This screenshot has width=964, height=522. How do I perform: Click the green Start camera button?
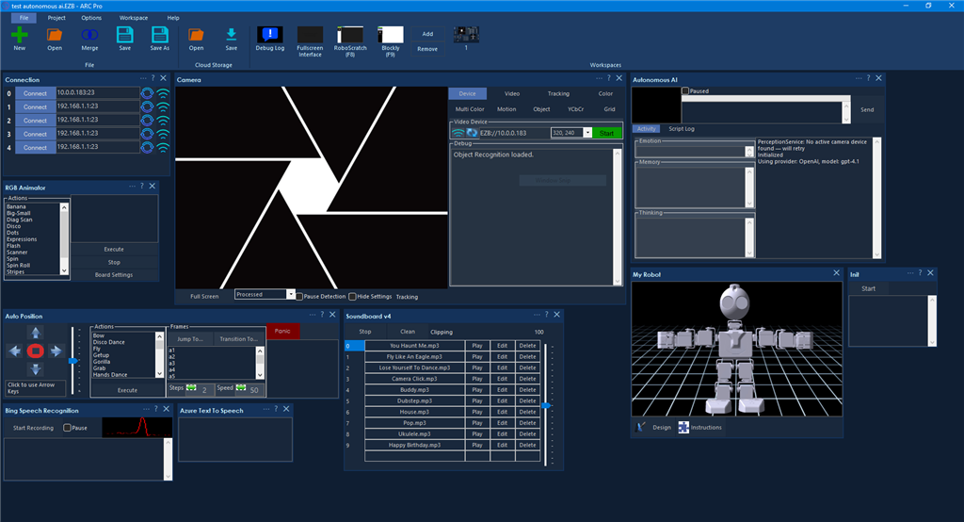coord(608,133)
